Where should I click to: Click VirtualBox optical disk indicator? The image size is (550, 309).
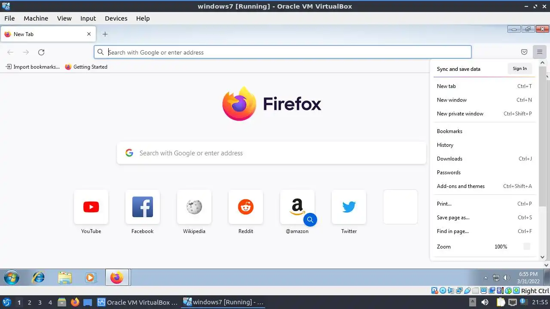(443, 291)
